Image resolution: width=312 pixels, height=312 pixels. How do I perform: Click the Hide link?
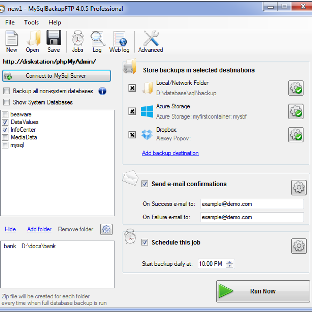tap(10, 229)
